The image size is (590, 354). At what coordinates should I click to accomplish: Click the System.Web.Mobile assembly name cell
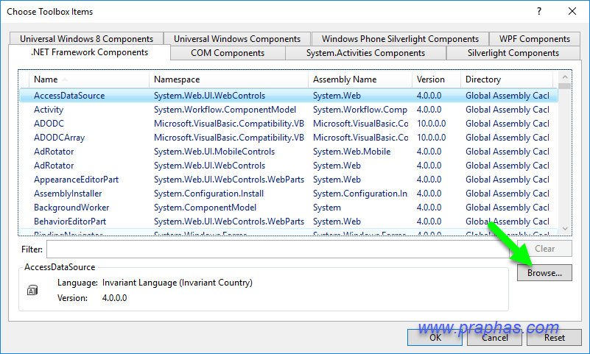pyautogui.click(x=352, y=152)
